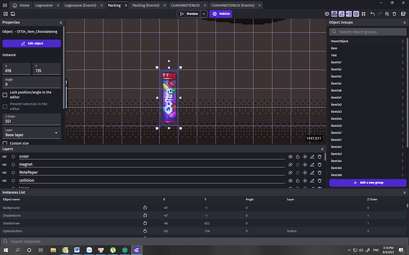The width and height of the screenshot is (409, 255).
Task: Open the Layer dropdown showing Base layer
Action: click(31, 133)
